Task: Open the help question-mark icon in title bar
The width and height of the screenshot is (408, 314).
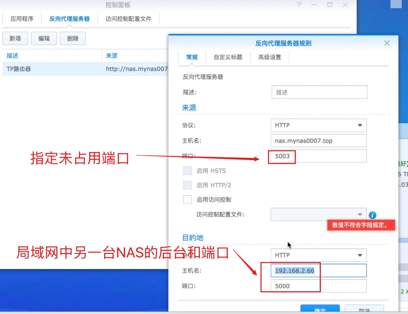Action: 299,5
